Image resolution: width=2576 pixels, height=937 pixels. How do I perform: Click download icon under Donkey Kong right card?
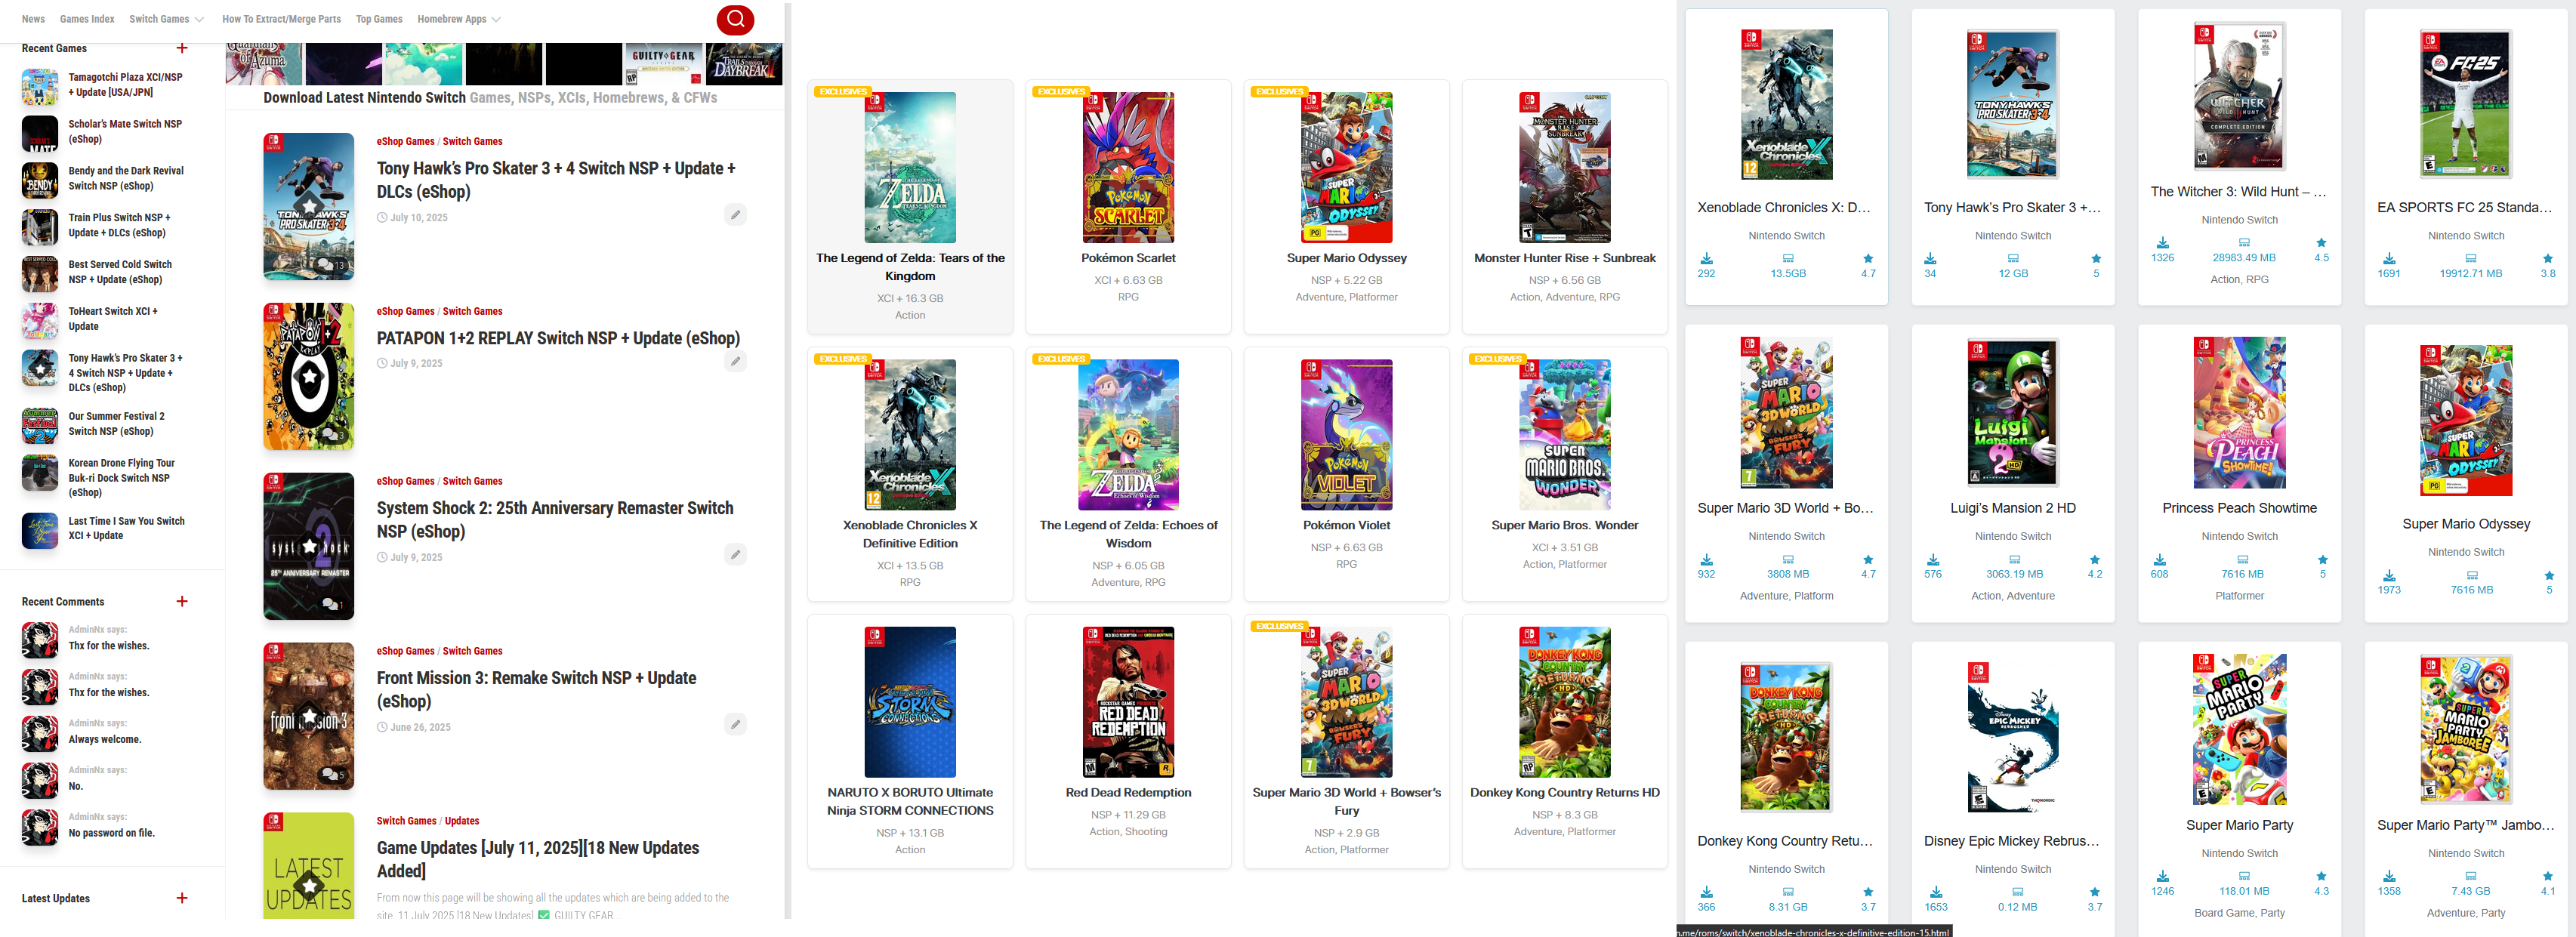(1706, 892)
